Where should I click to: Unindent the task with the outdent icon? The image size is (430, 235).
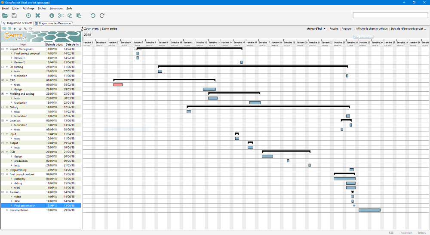4,29
